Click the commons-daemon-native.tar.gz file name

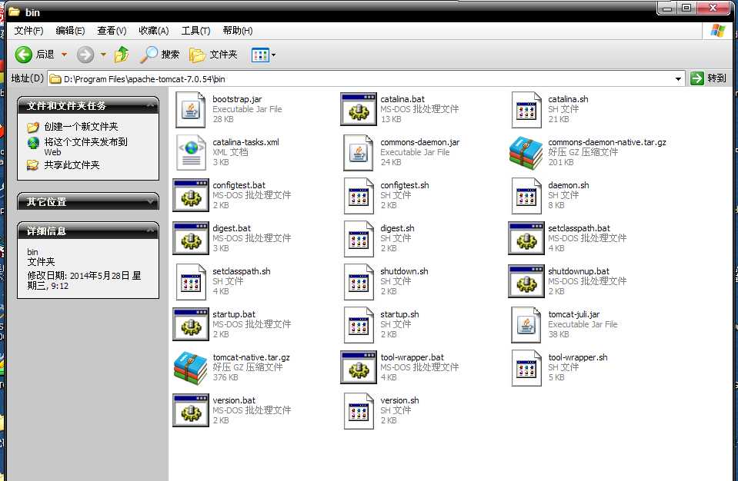(607, 142)
